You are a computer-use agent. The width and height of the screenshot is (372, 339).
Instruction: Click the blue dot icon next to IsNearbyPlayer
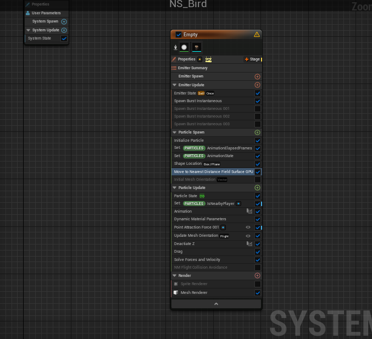pyautogui.click(x=238, y=203)
